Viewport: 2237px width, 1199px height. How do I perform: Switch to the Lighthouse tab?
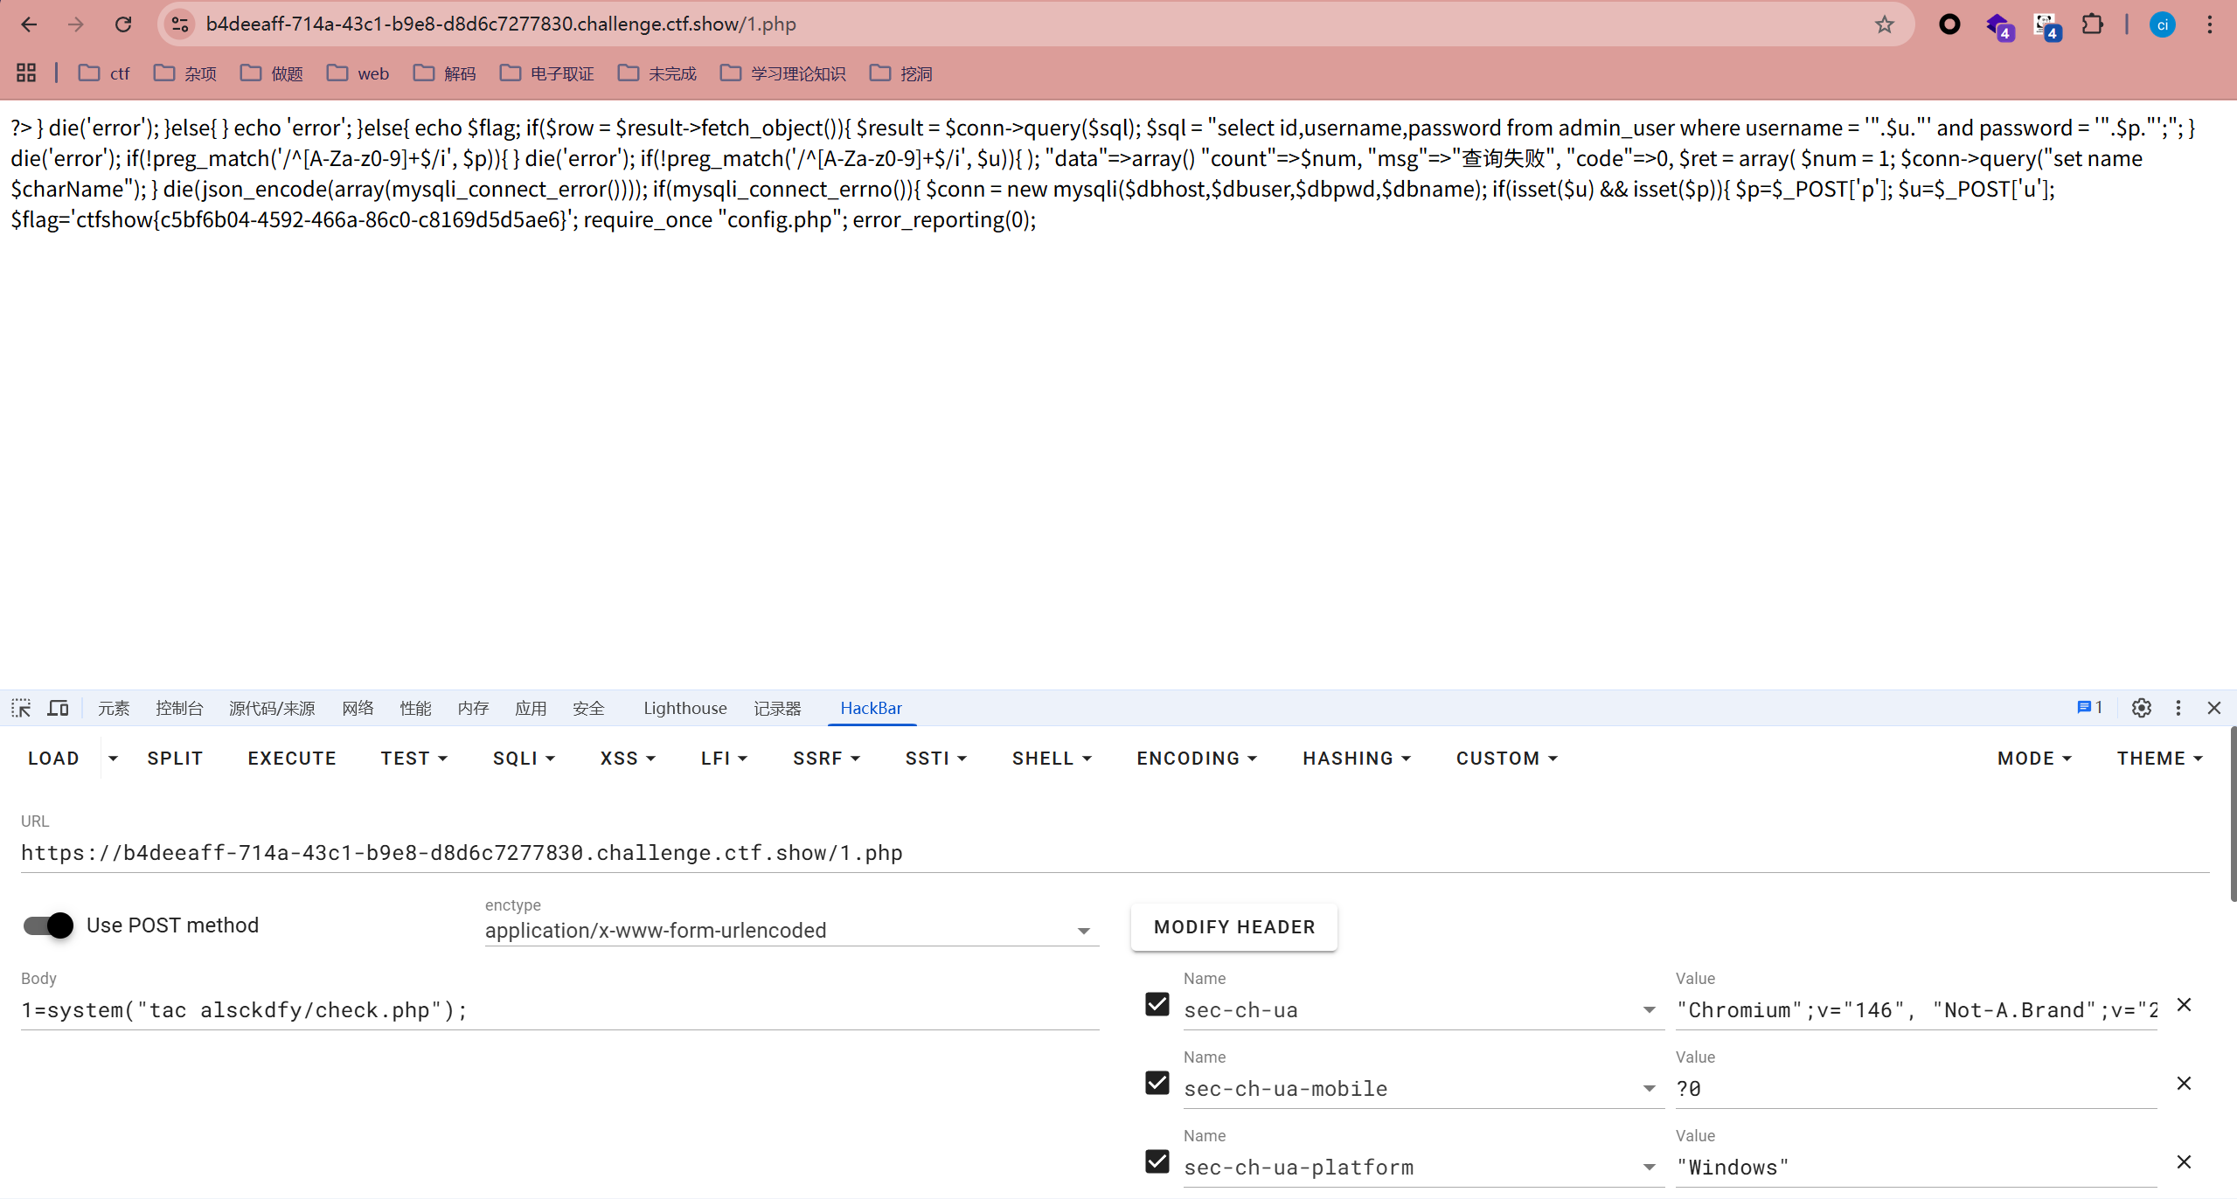tap(684, 708)
